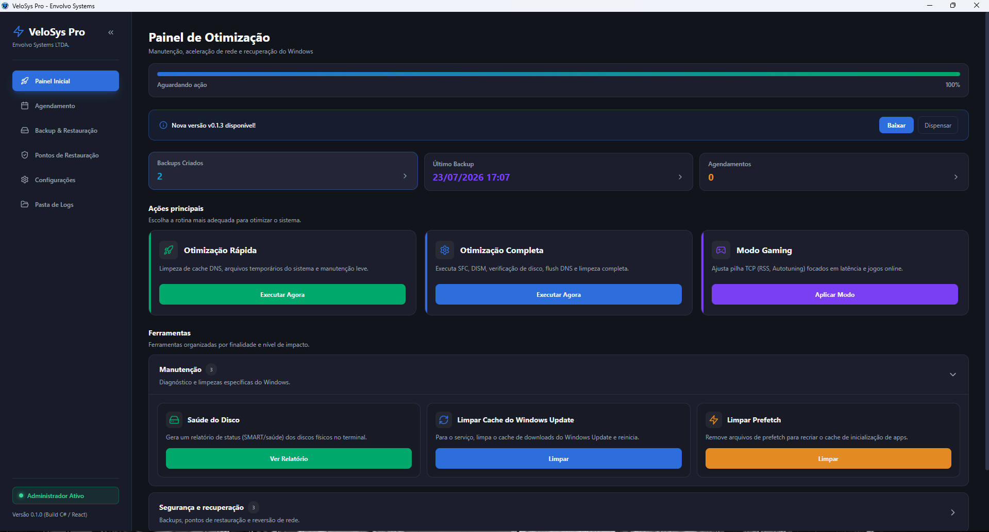The image size is (989, 532).
Task: Open Backup & Restauração page
Action: tap(65, 130)
